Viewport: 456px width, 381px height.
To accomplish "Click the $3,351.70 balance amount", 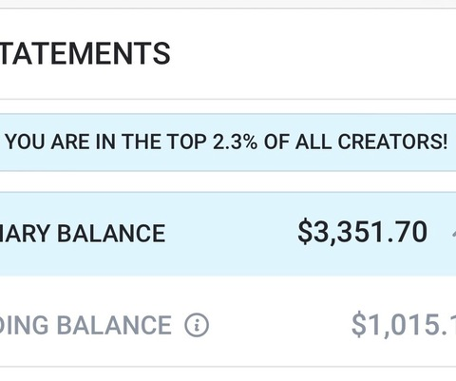I will [x=363, y=233].
